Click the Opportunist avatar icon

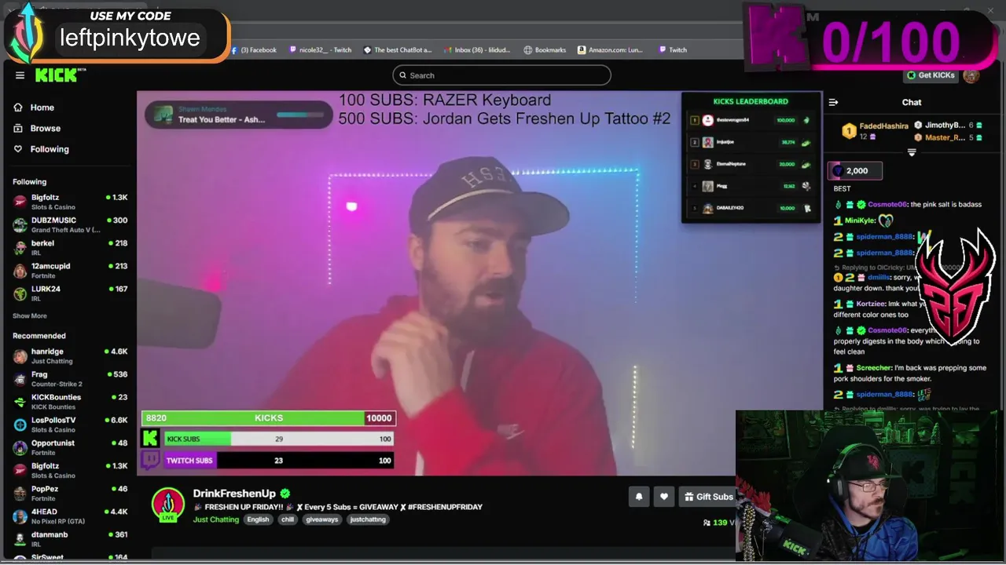click(x=20, y=447)
